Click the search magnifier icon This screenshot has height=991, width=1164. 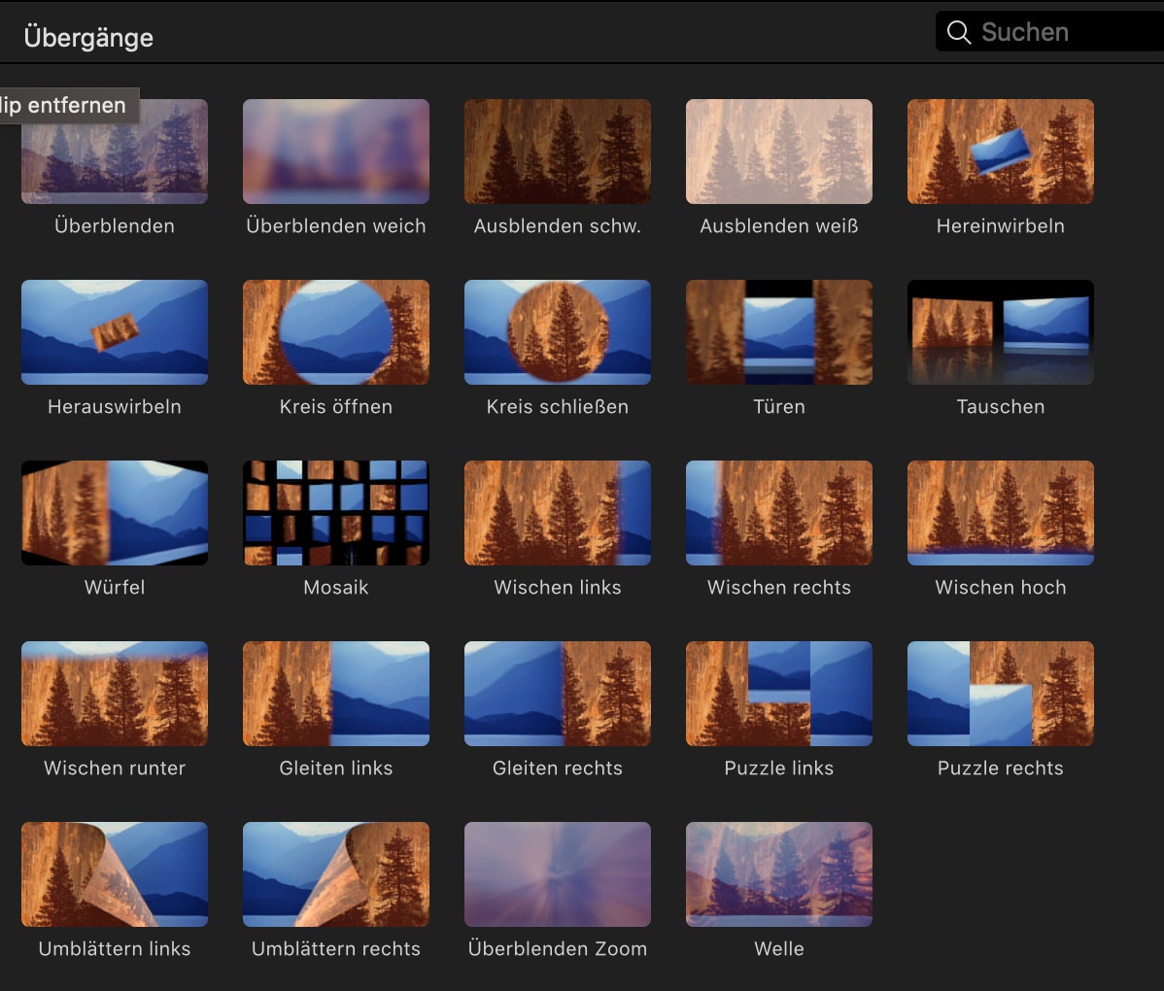point(958,32)
